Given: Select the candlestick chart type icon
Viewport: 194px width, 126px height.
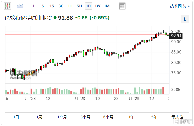Looking at the screenshot, I should 8,6.
